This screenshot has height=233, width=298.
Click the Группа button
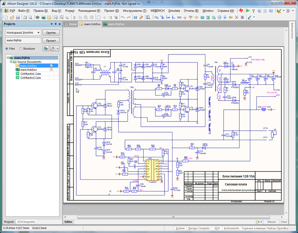(x=51, y=33)
